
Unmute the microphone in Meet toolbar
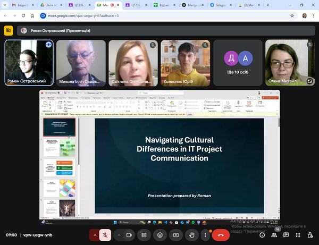tap(106, 235)
